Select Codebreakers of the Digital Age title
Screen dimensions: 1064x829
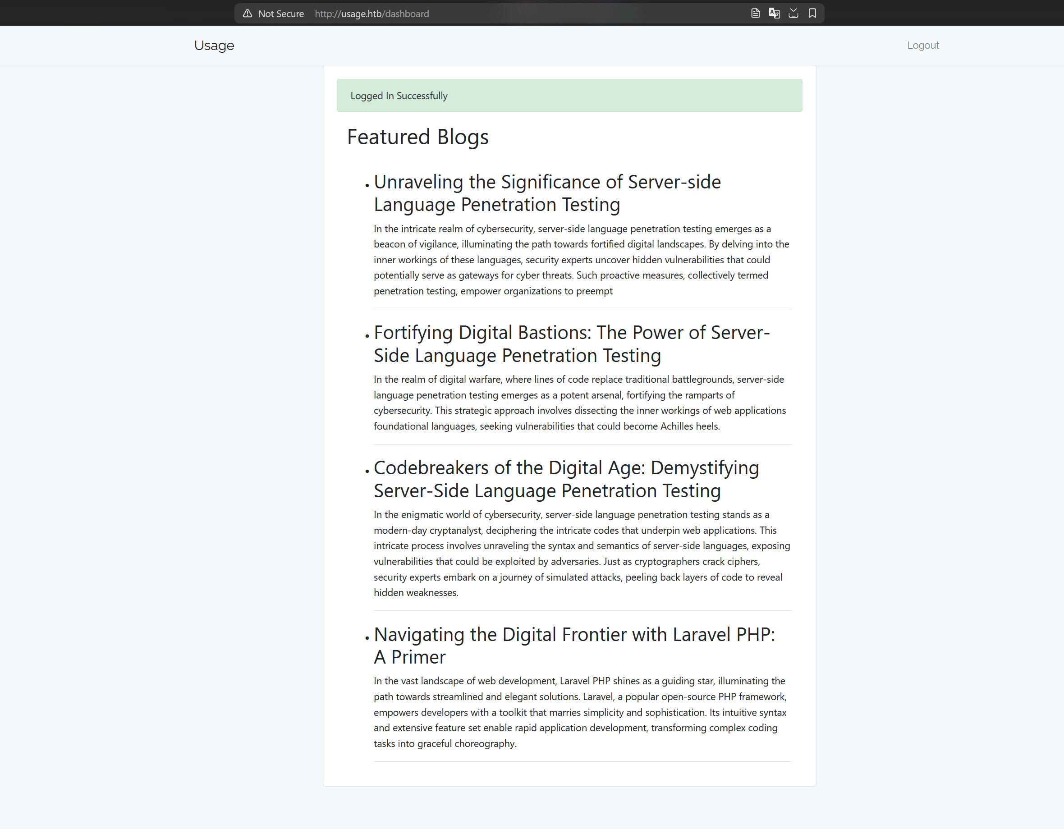coord(566,479)
